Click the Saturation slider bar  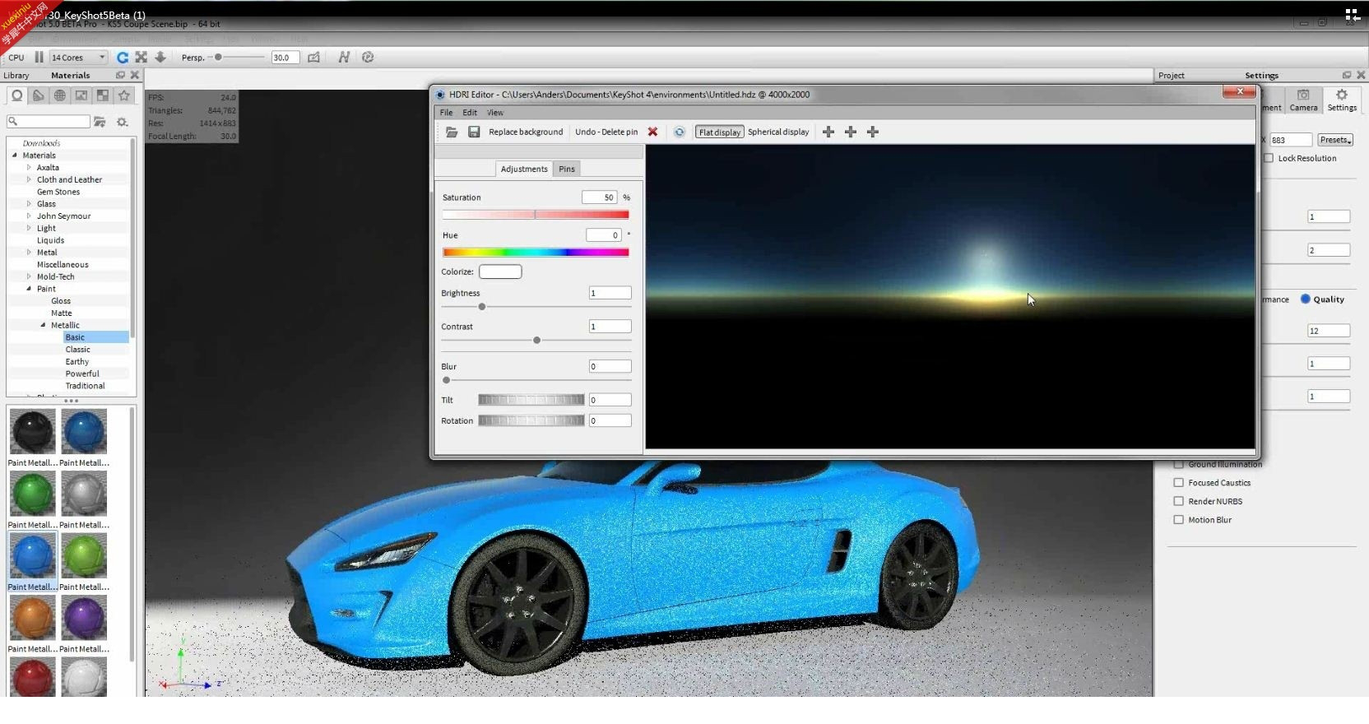click(536, 215)
